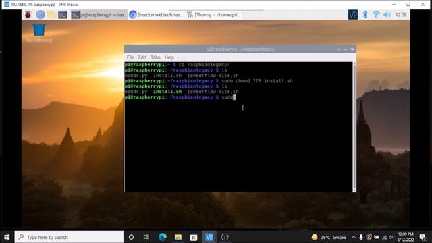Viewport: 432px width, 243px height.
Task: Open the Windows Start menu
Action: 7,237
